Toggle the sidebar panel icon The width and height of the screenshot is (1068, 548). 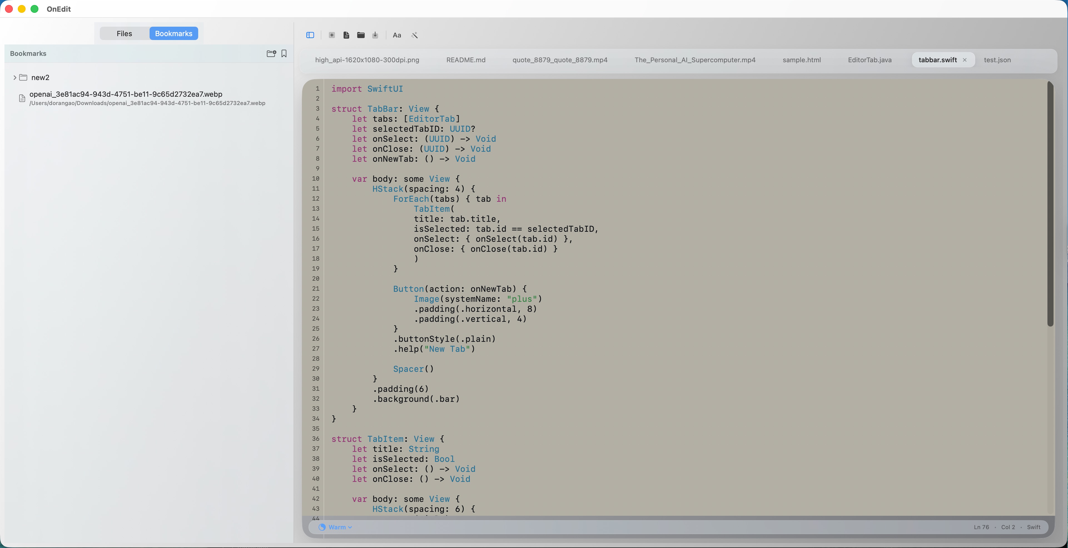point(310,35)
